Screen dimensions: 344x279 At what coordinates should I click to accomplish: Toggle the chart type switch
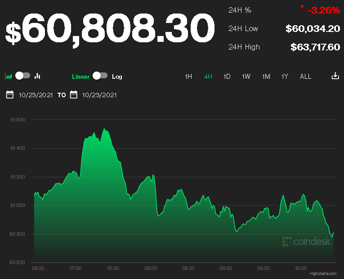pyautogui.click(x=22, y=76)
